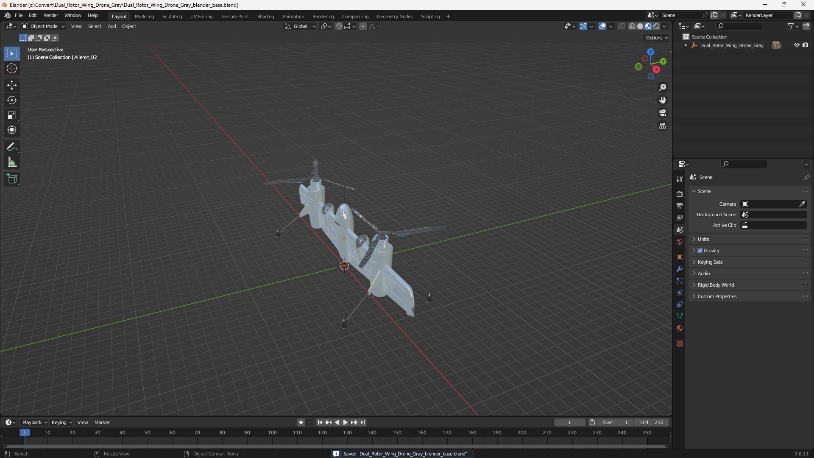Click the pan view hand icon
The width and height of the screenshot is (814, 458).
[x=663, y=100]
